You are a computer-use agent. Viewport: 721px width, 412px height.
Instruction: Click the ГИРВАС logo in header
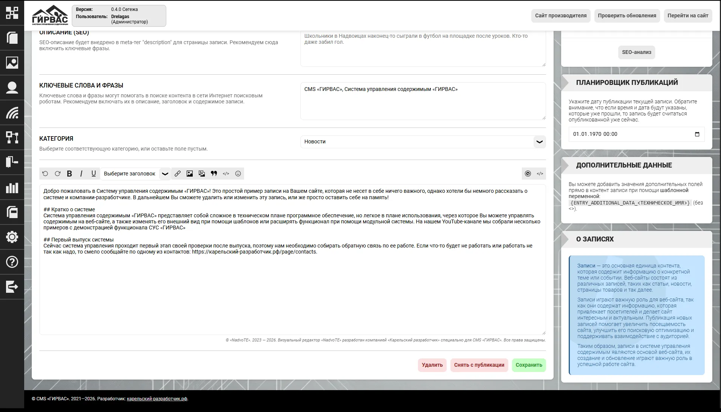pos(50,15)
